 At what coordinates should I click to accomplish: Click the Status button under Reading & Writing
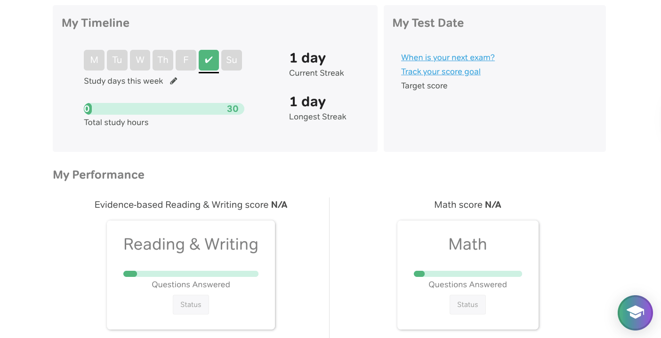(x=191, y=305)
